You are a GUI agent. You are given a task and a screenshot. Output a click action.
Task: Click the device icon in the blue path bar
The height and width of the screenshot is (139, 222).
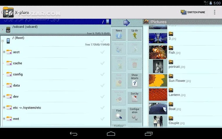tap(107, 22)
